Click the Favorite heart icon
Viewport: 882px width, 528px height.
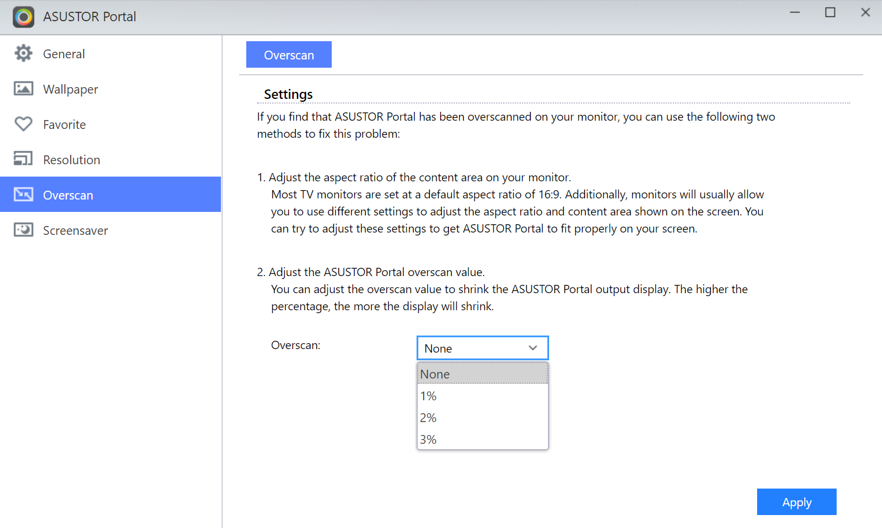pos(24,124)
